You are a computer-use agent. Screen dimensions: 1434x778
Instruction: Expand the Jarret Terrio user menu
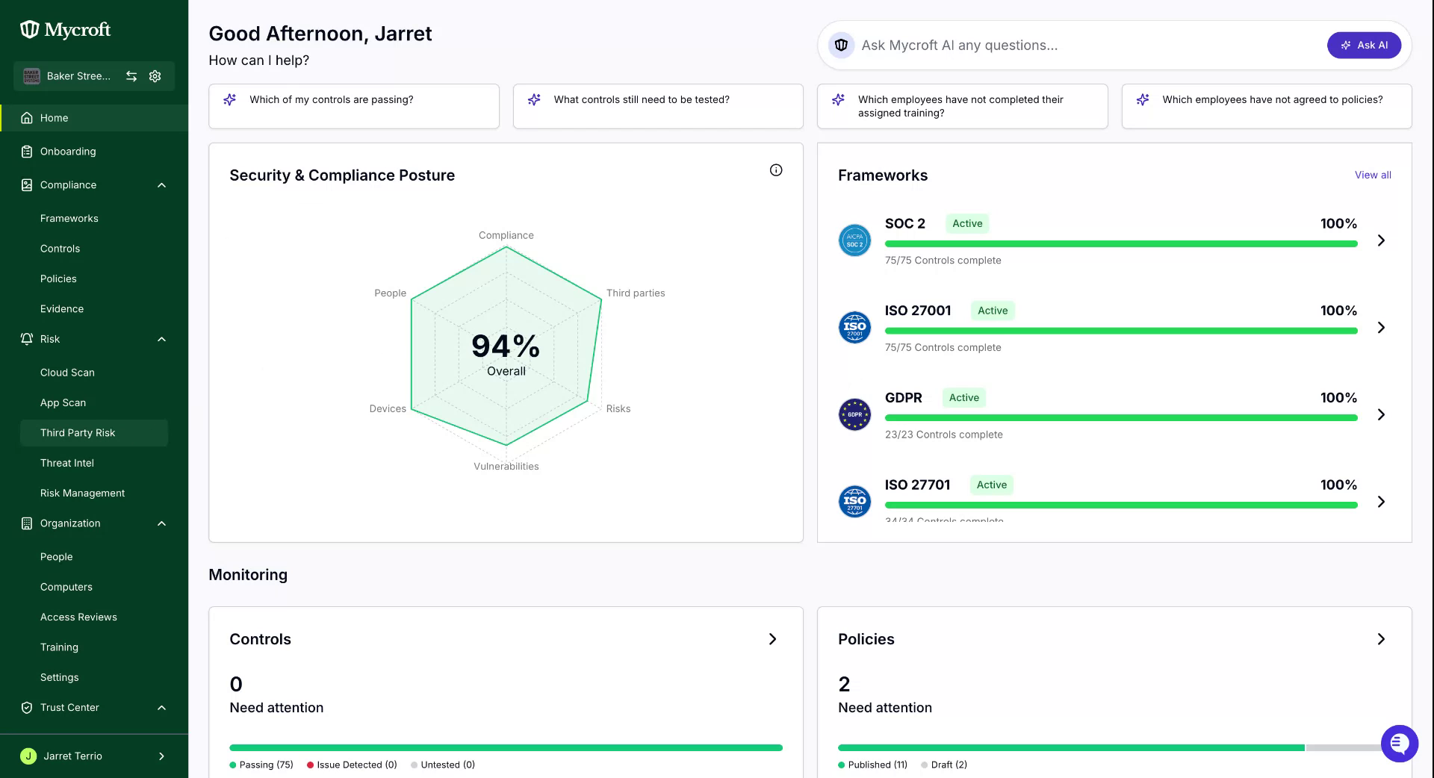(161, 756)
